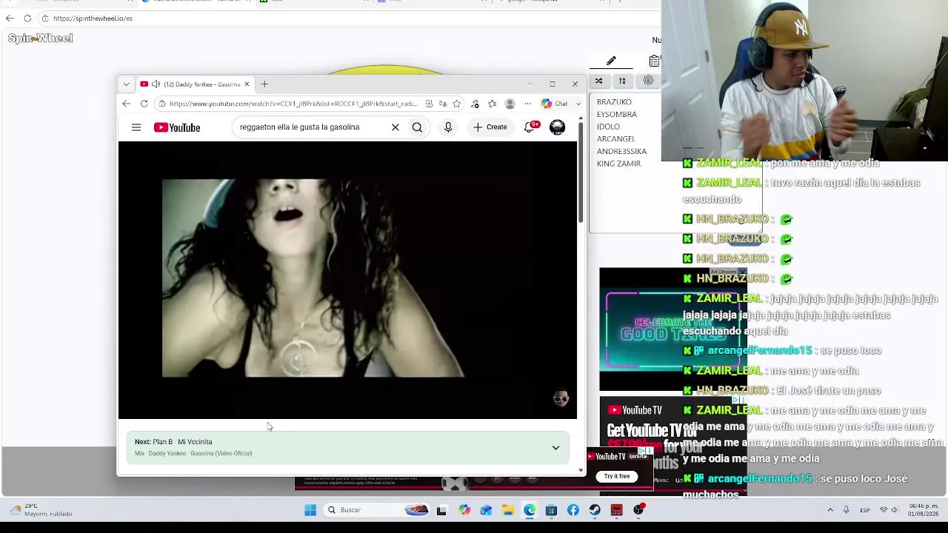Go back in the SpinTheWheel browser window
This screenshot has width=948, height=533.
[x=10, y=19]
